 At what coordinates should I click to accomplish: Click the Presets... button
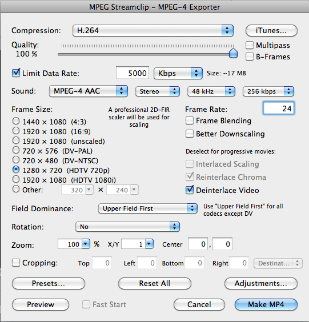[49, 283]
